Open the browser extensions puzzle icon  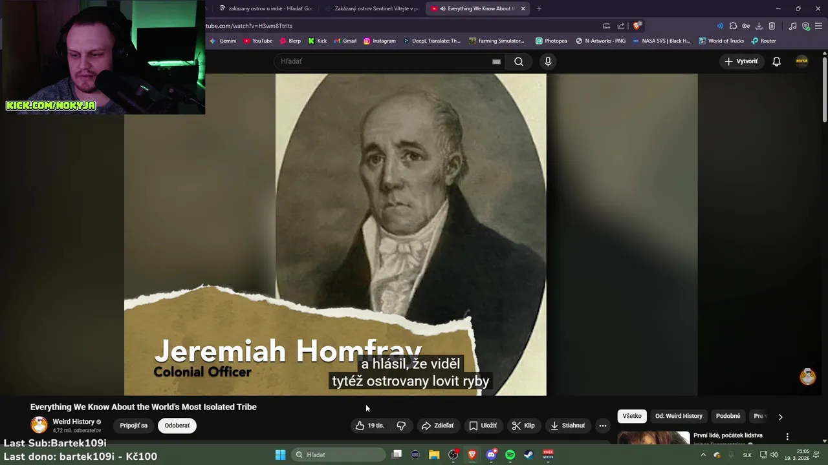coord(733,26)
